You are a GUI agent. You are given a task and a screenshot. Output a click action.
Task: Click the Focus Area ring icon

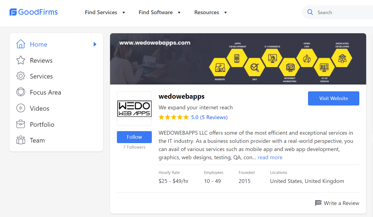pos(21,92)
